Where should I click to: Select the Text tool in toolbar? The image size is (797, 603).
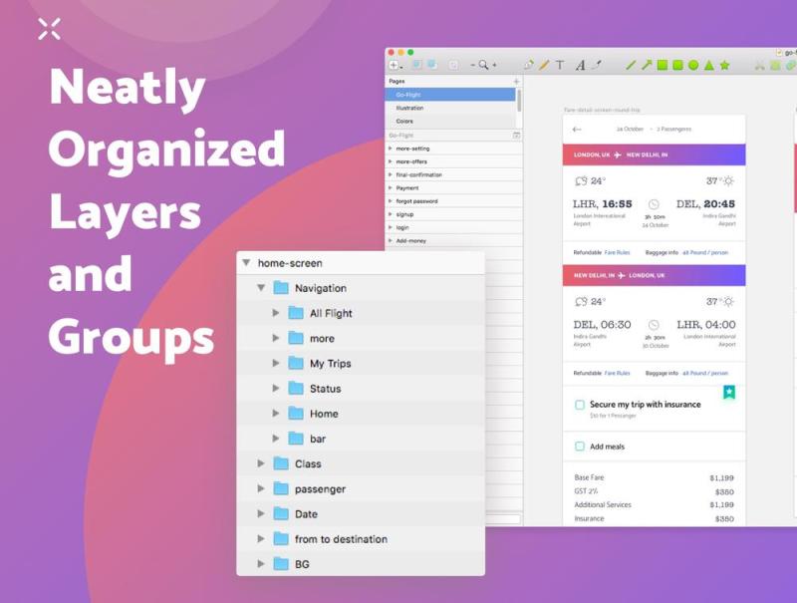point(560,65)
